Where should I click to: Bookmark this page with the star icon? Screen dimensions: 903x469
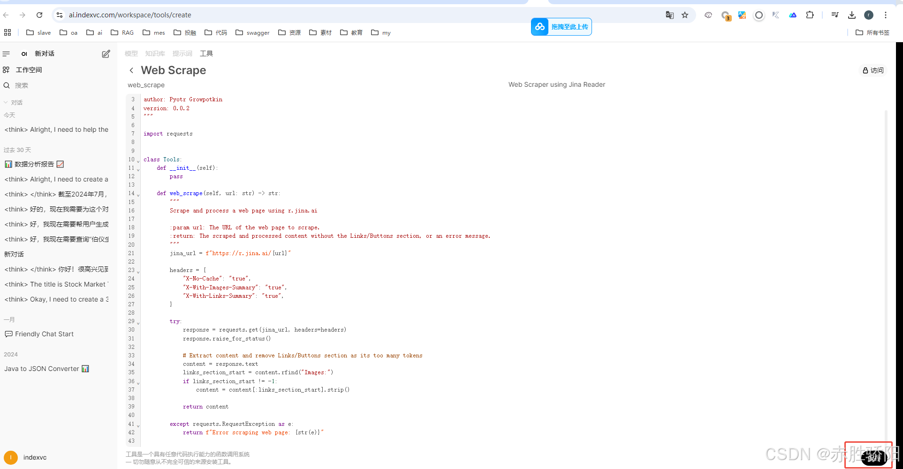pyautogui.click(x=685, y=15)
